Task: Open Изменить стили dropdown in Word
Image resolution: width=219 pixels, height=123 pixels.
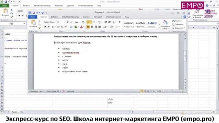Action: pos(165,24)
